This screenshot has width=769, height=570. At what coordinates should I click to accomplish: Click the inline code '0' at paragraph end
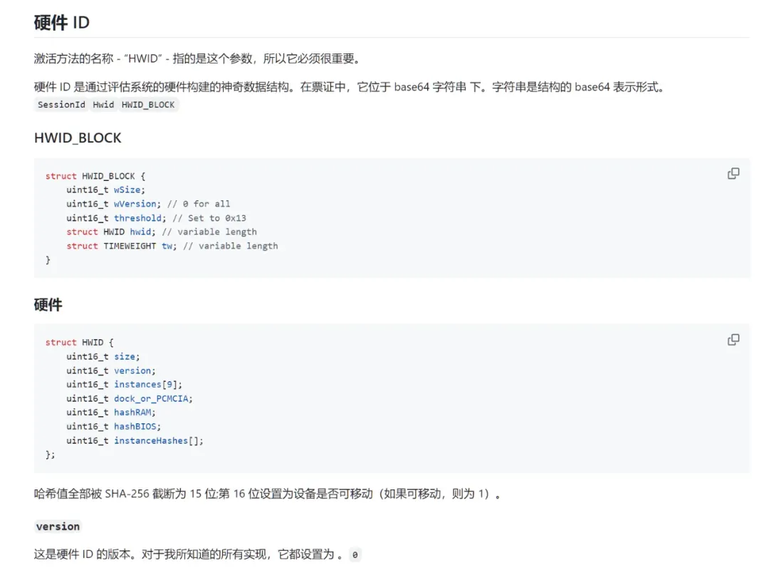tap(355, 555)
